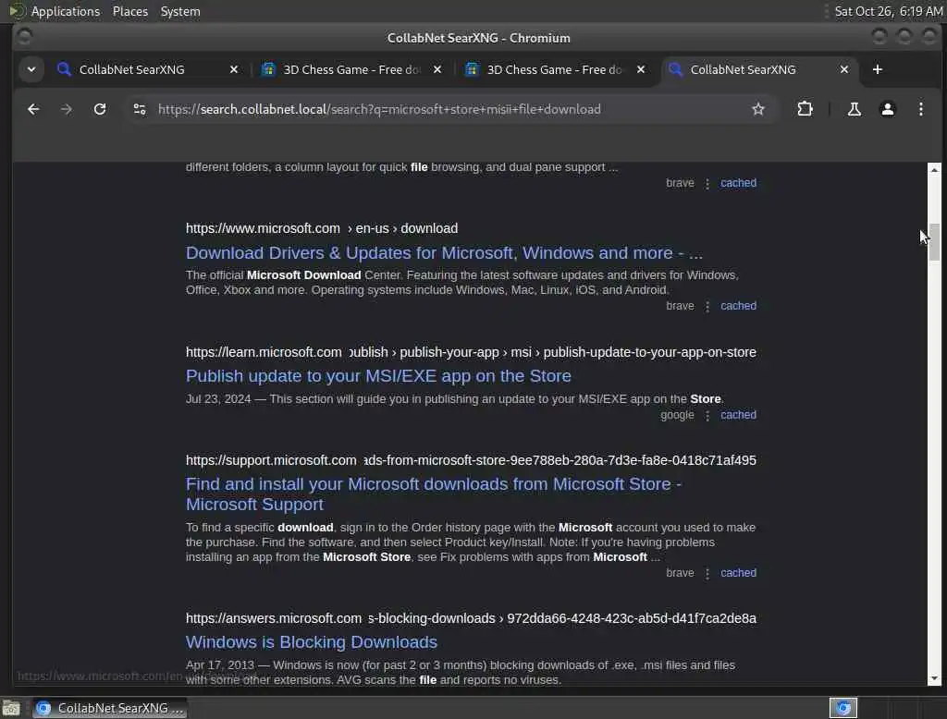Open the Extensions puzzle icon

[806, 109]
